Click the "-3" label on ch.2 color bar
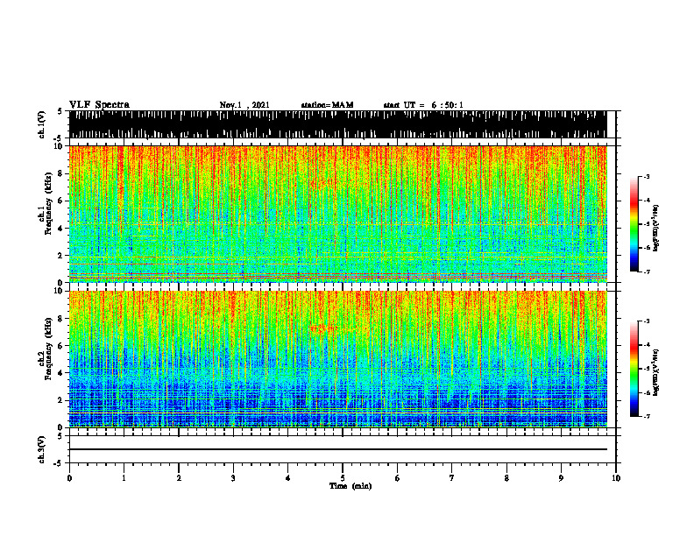Image resolution: width=694 pixels, height=536 pixels. pos(647,321)
